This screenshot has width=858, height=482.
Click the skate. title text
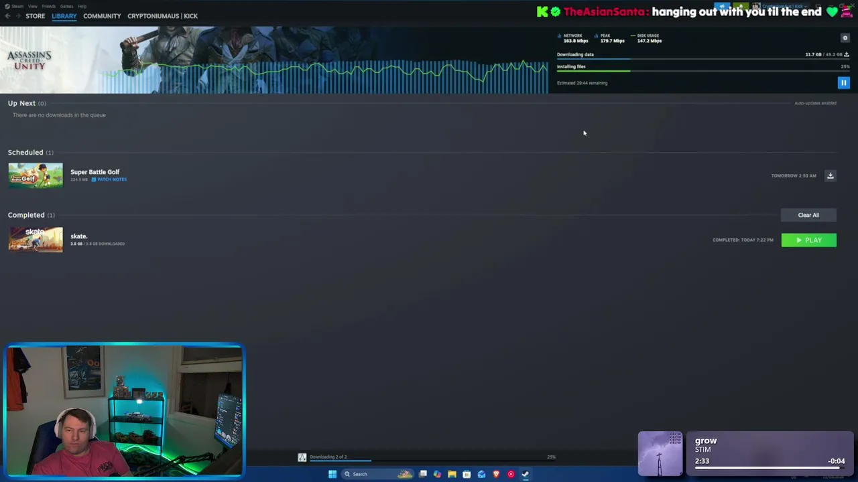click(x=79, y=236)
